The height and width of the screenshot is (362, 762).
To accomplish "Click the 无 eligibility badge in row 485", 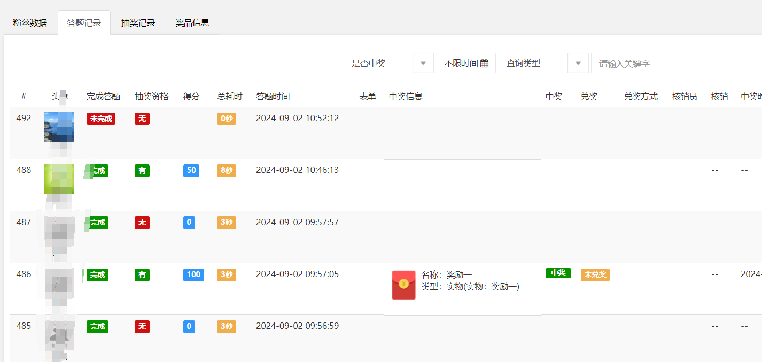I will click(x=142, y=327).
